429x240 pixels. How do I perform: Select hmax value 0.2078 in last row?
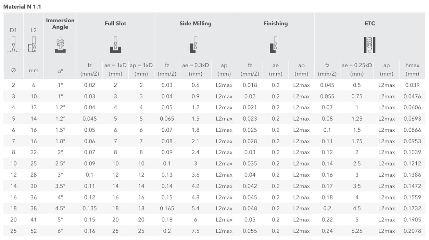tap(412, 231)
